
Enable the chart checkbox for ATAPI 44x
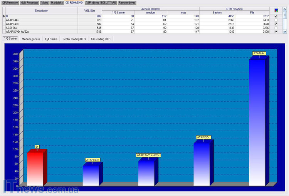coord(276,20)
